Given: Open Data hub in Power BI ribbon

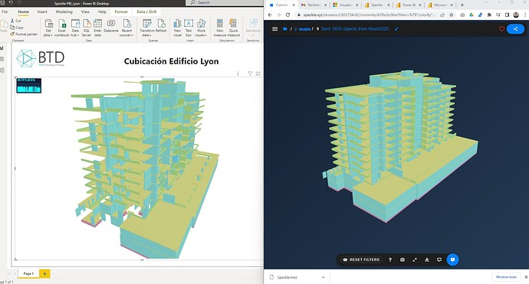Looking at the screenshot, I should click(75, 28).
